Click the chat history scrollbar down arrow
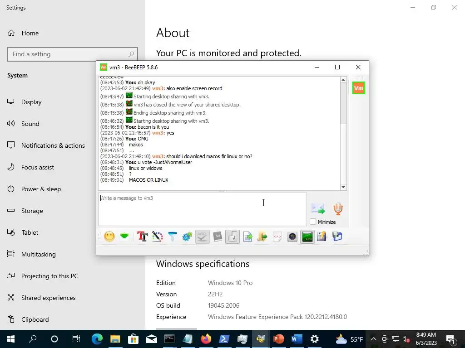 (343, 187)
